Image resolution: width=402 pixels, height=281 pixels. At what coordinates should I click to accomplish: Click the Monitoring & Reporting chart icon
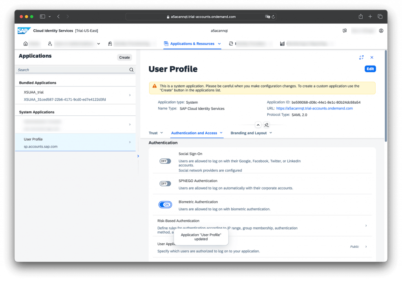(282, 44)
